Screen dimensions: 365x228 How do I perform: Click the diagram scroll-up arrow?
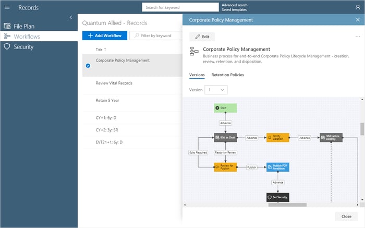tap(362, 100)
